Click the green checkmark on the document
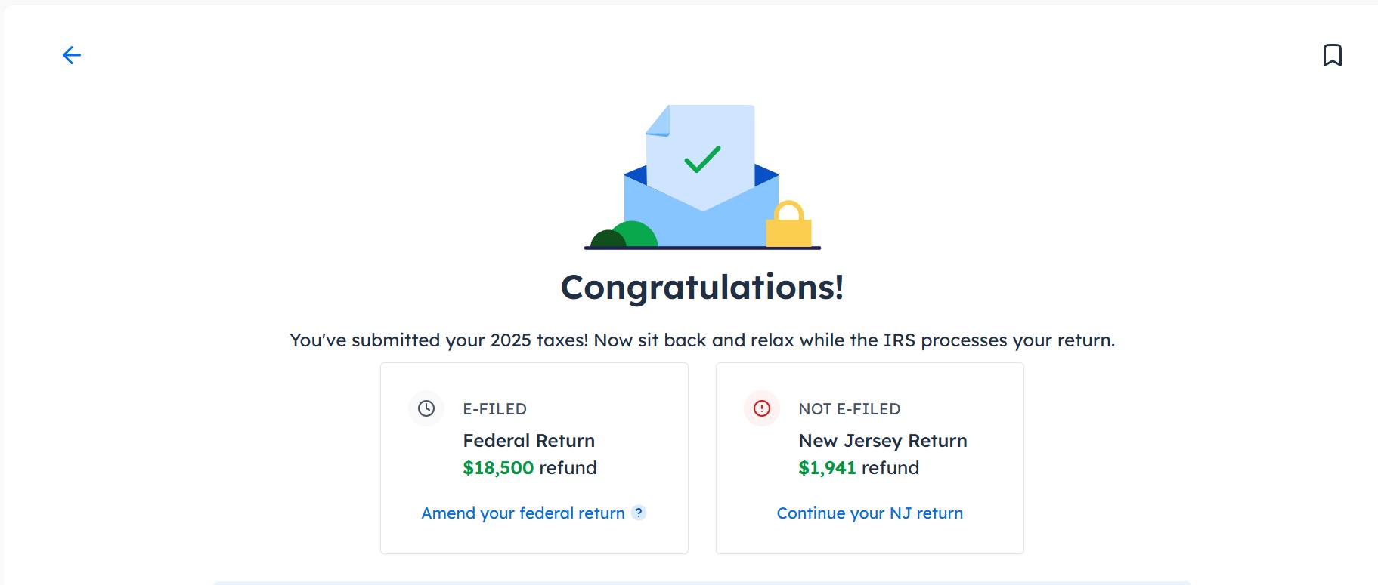This screenshot has height=585, width=1378. 702,159
